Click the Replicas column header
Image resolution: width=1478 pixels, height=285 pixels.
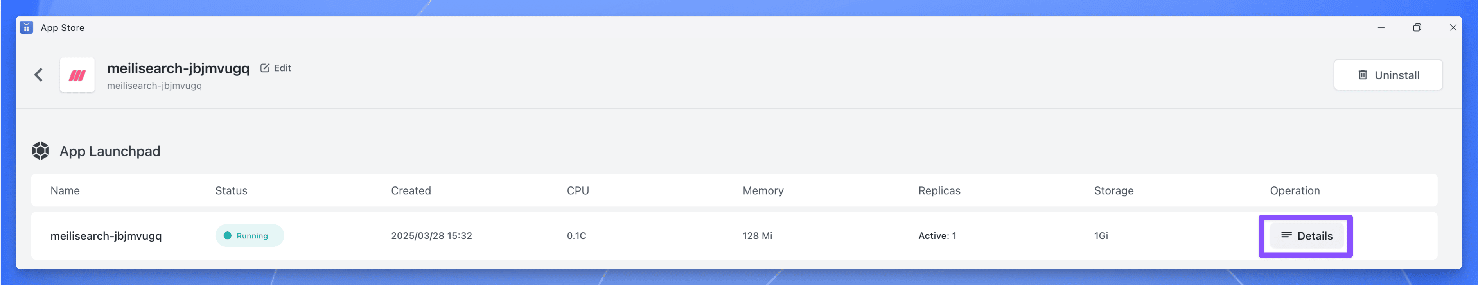(939, 190)
